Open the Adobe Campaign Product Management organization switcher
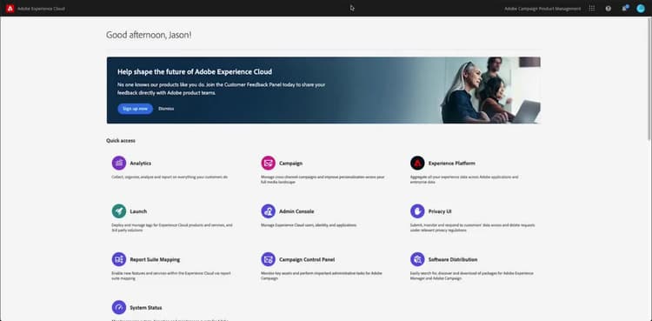 pyautogui.click(x=542, y=9)
